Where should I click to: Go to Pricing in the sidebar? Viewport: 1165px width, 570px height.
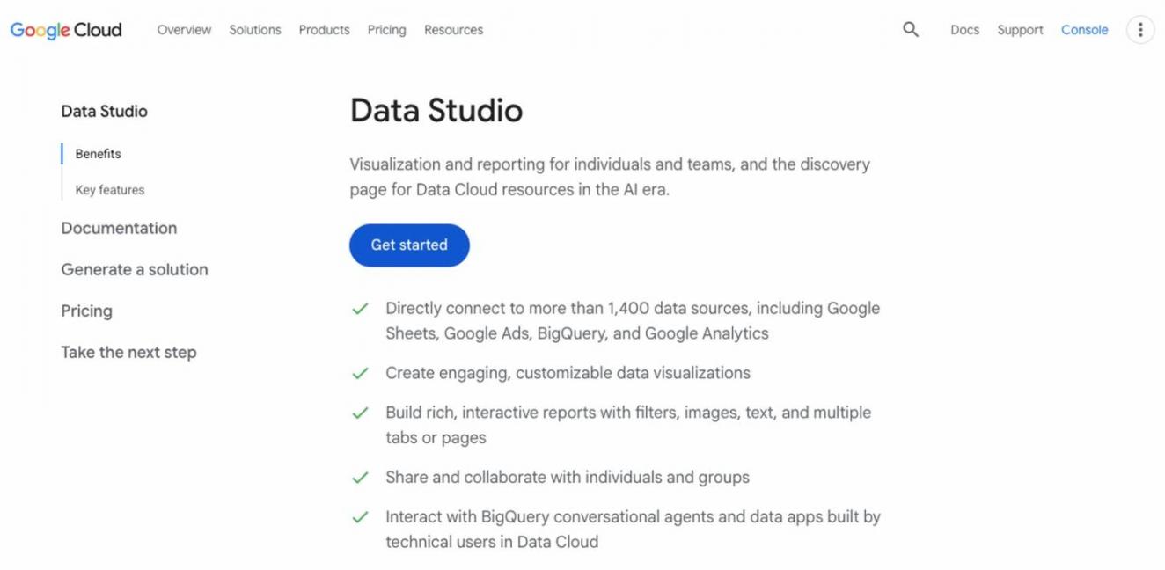(86, 311)
